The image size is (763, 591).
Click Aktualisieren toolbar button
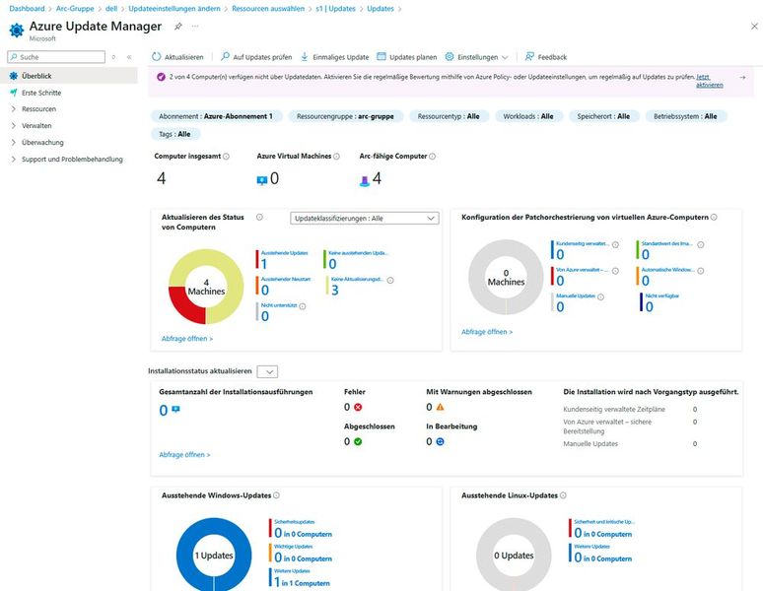pyautogui.click(x=178, y=57)
